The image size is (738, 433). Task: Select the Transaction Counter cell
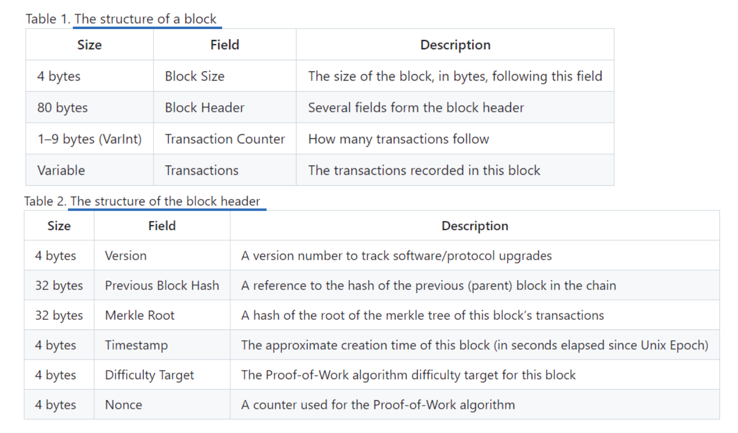225,139
